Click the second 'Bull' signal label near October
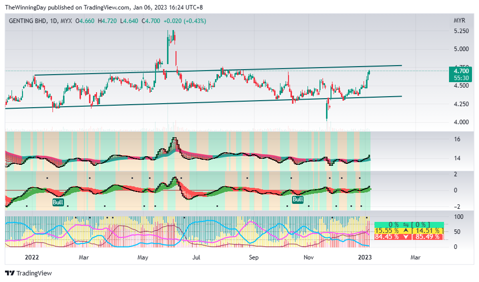The width and height of the screenshot is (479, 282). click(298, 200)
